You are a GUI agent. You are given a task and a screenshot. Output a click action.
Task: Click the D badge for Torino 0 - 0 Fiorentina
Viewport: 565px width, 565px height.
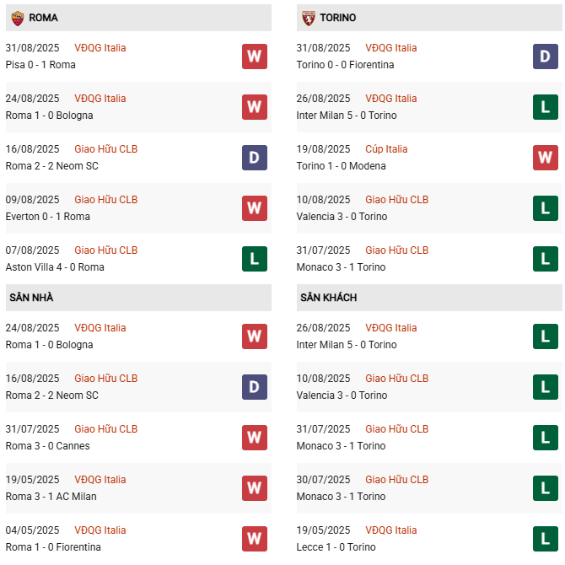point(545,56)
